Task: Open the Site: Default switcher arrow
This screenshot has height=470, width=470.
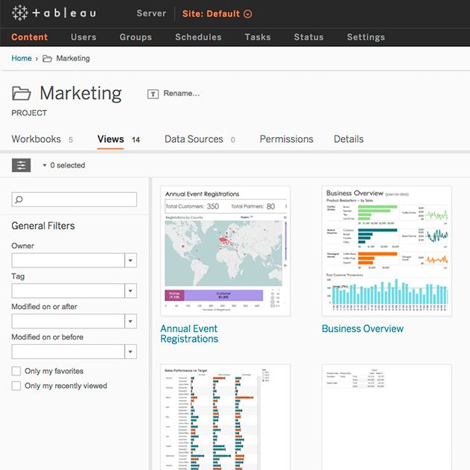Action: [x=248, y=14]
